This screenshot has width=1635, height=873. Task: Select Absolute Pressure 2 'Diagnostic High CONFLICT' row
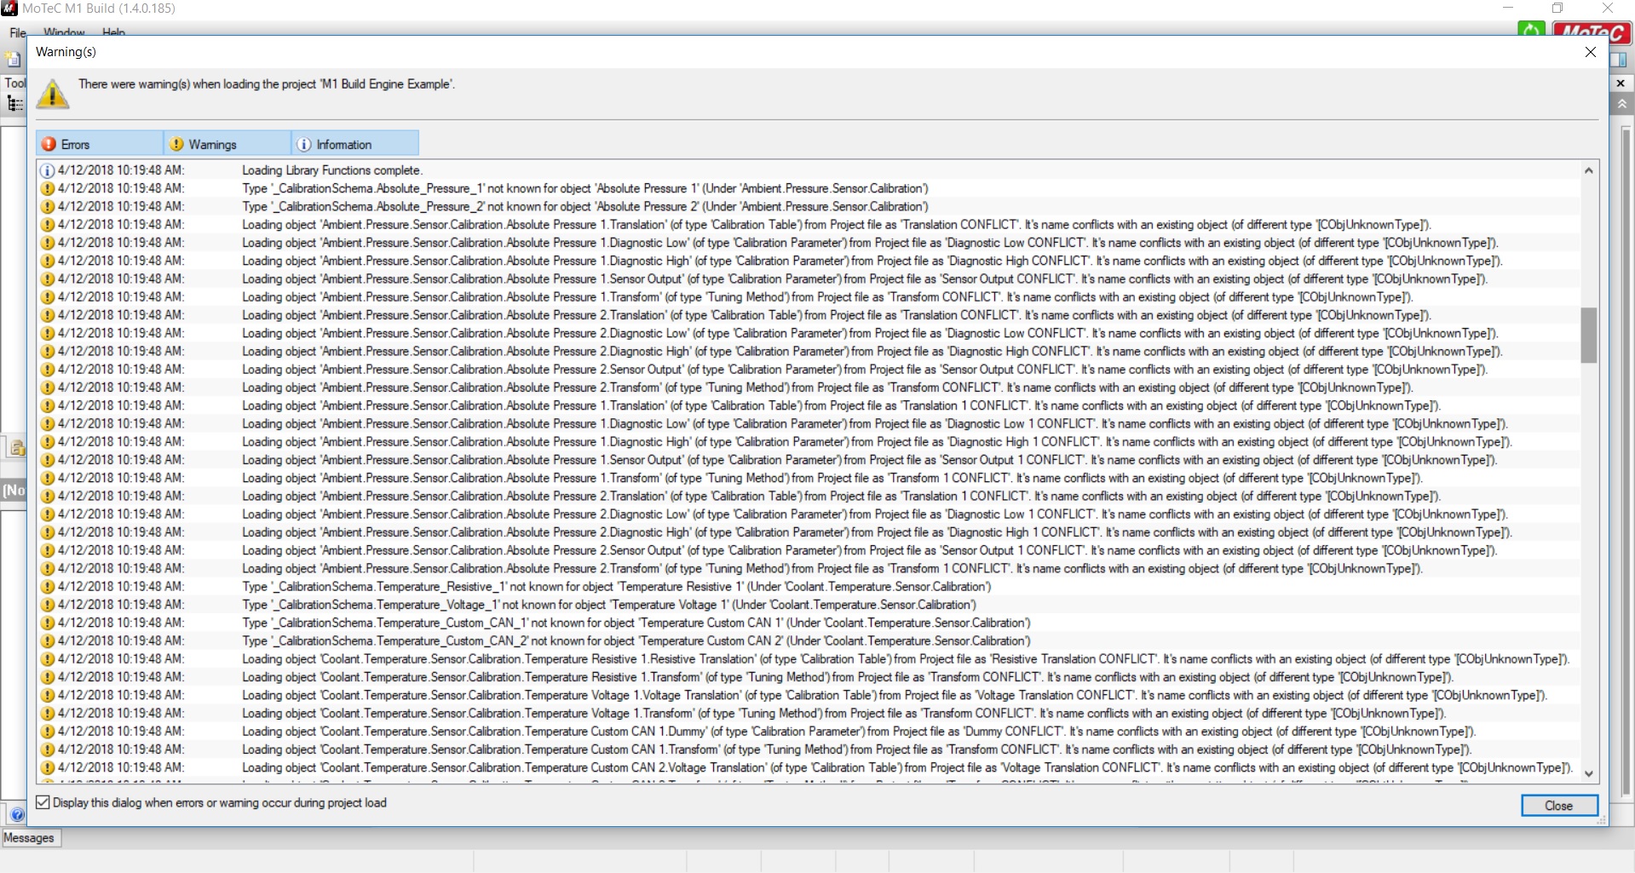coord(809,351)
